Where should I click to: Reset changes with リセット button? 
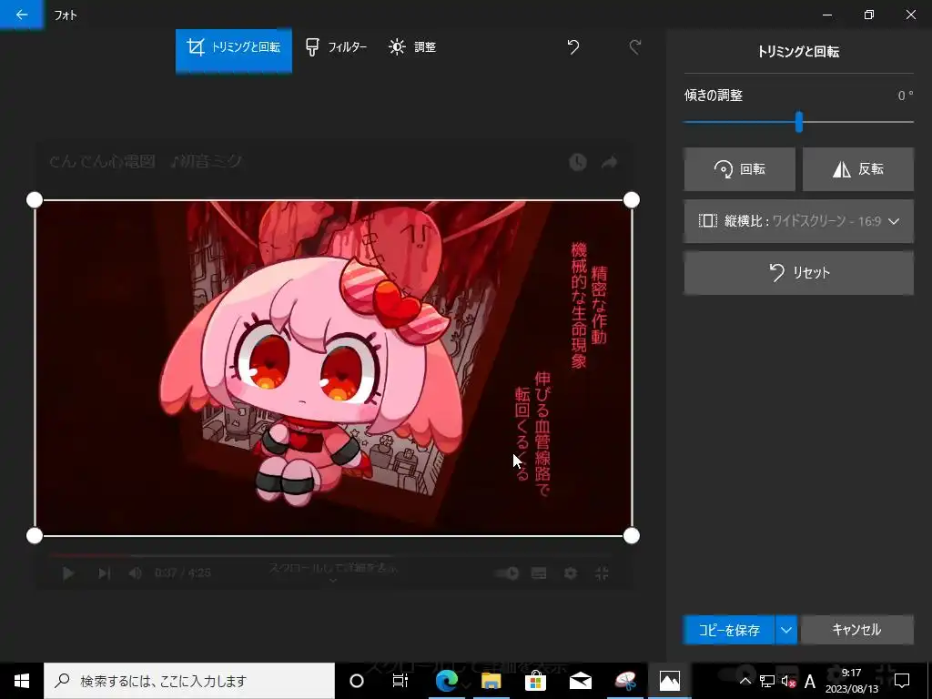[x=799, y=273]
